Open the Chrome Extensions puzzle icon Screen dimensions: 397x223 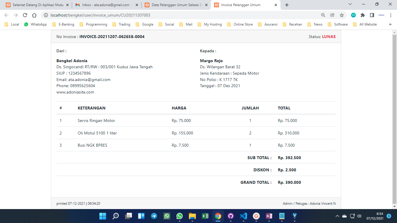pos(363,15)
